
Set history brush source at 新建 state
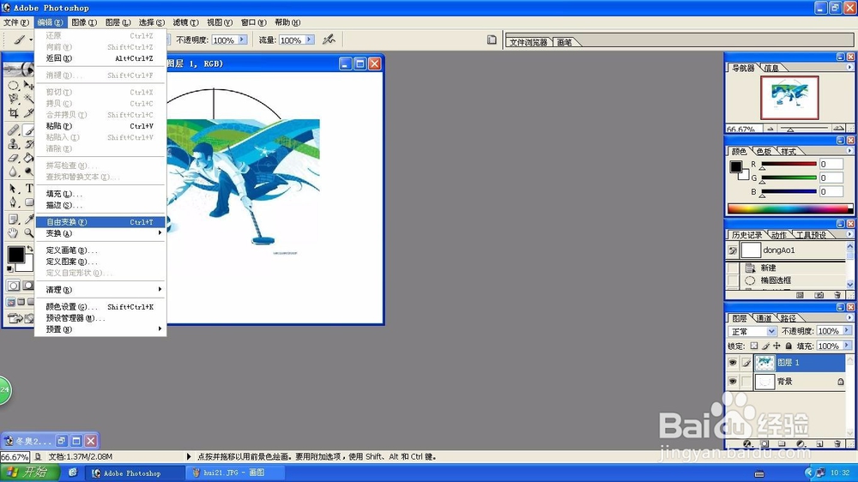(733, 268)
